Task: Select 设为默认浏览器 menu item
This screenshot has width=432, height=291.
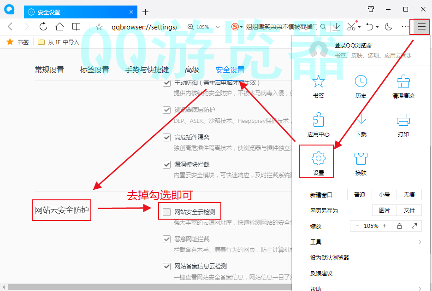Action: coord(330,258)
